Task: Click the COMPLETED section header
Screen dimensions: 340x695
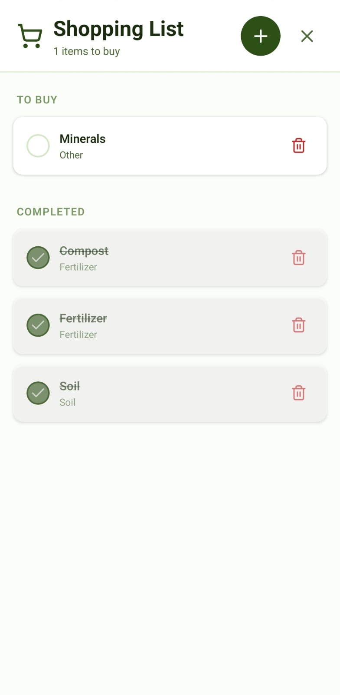Action: tap(51, 212)
